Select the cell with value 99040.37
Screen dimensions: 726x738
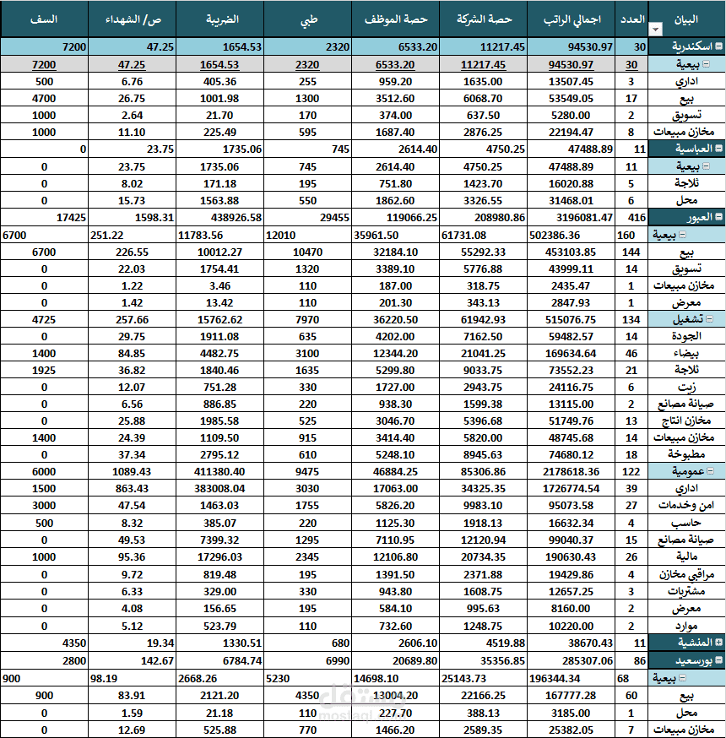pyautogui.click(x=572, y=540)
